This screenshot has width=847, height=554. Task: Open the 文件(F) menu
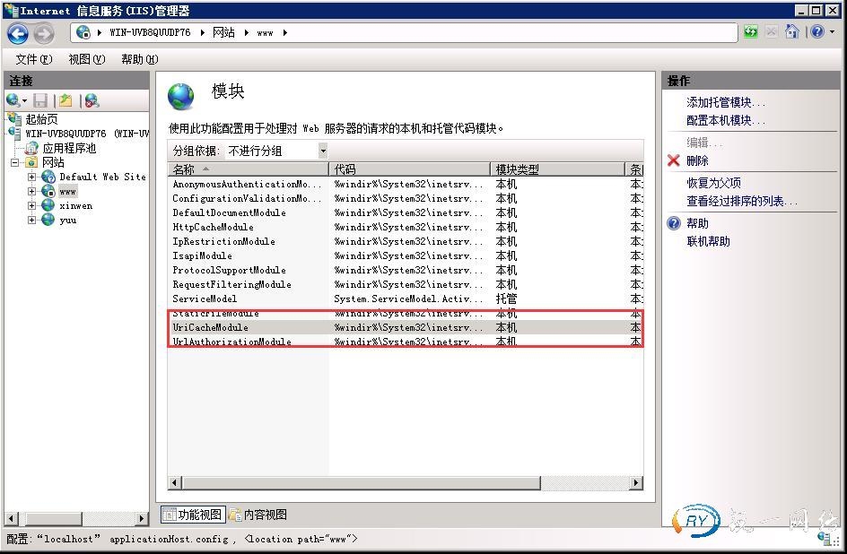point(33,59)
